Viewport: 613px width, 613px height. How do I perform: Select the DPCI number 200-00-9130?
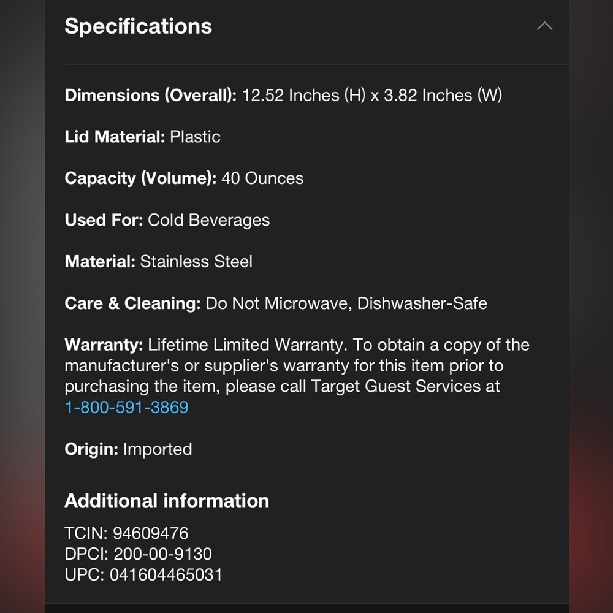coord(162,554)
